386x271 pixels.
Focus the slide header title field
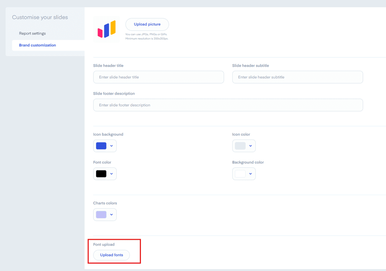[159, 77]
